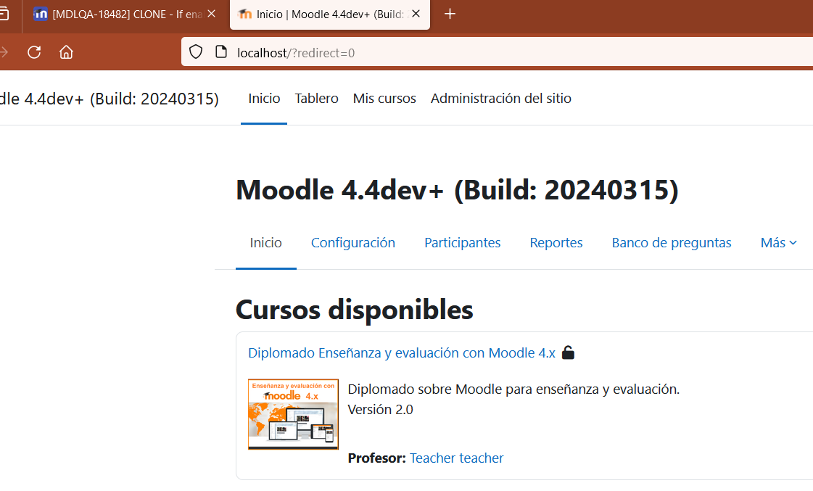
Task: Open the Participantes tab
Action: tap(463, 243)
